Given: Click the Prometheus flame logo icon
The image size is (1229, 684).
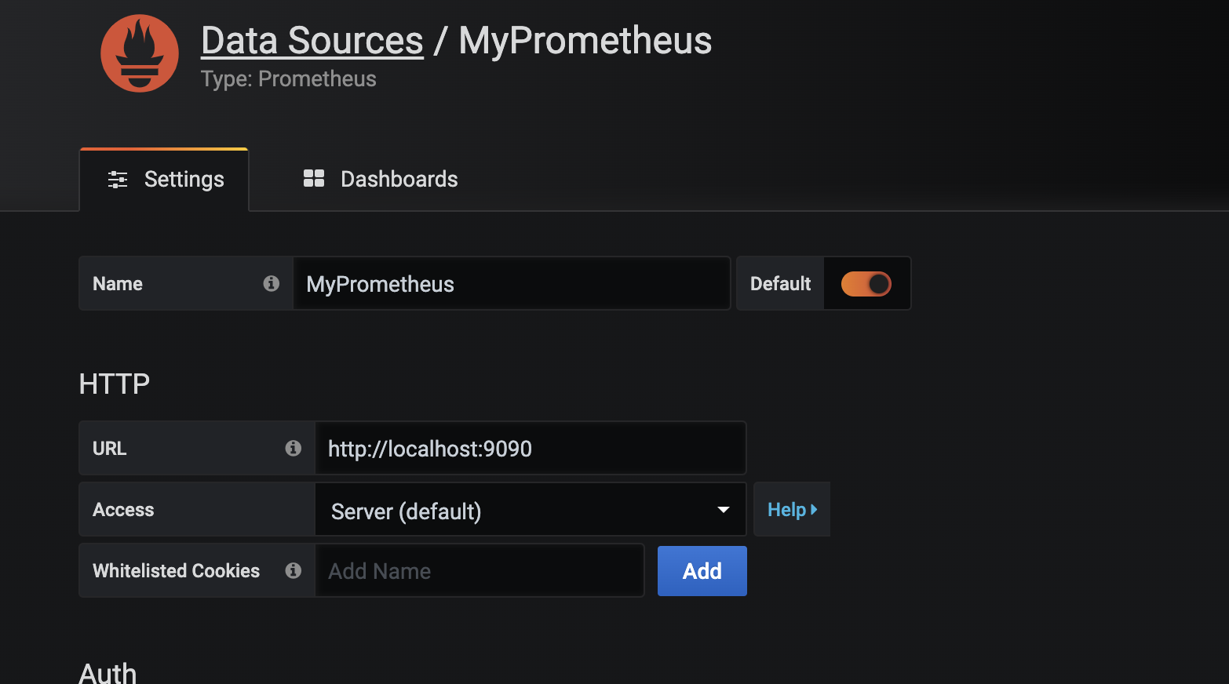Looking at the screenshot, I should click(140, 53).
